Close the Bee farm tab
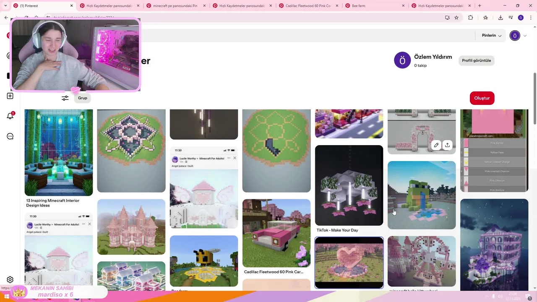Screen dimensions: 537x302 [403, 6]
